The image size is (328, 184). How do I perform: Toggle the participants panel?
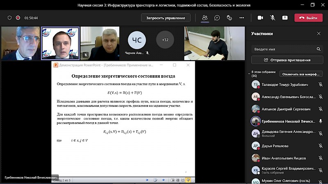click(205, 18)
